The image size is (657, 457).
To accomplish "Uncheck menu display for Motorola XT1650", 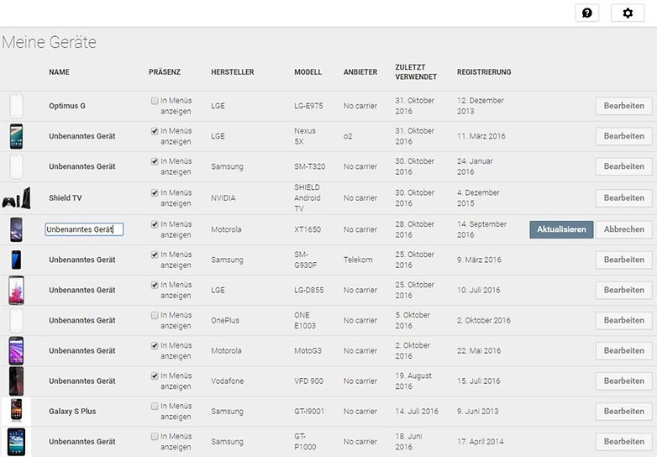I will click(x=155, y=224).
